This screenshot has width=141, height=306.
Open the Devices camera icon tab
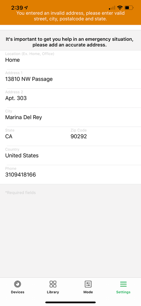pos(17,284)
